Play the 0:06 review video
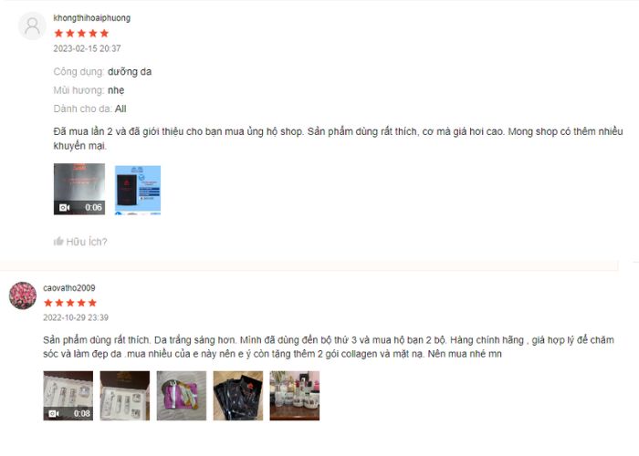Image resolution: width=639 pixels, height=456 pixels. (x=79, y=189)
